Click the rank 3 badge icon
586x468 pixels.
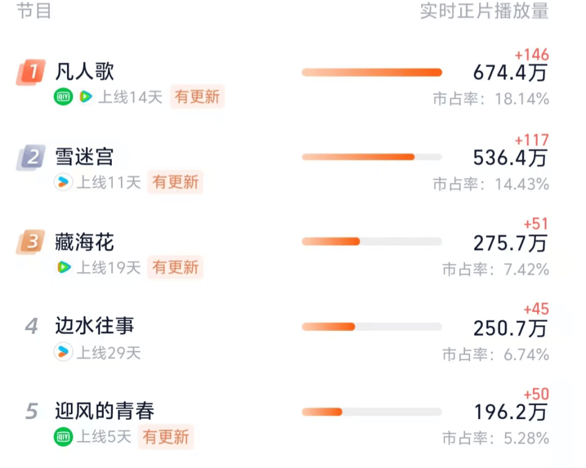(x=31, y=243)
